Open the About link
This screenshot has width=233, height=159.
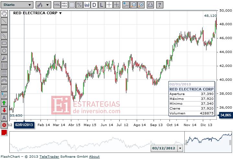coord(94,156)
